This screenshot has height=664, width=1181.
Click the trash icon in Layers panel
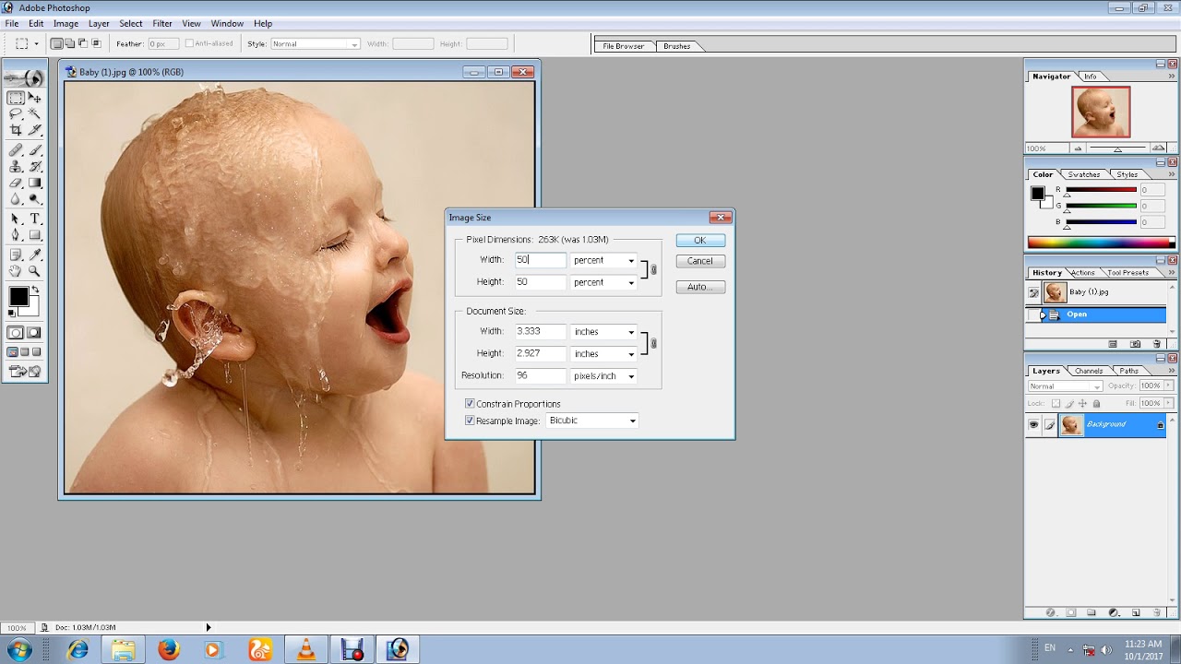point(1156,612)
